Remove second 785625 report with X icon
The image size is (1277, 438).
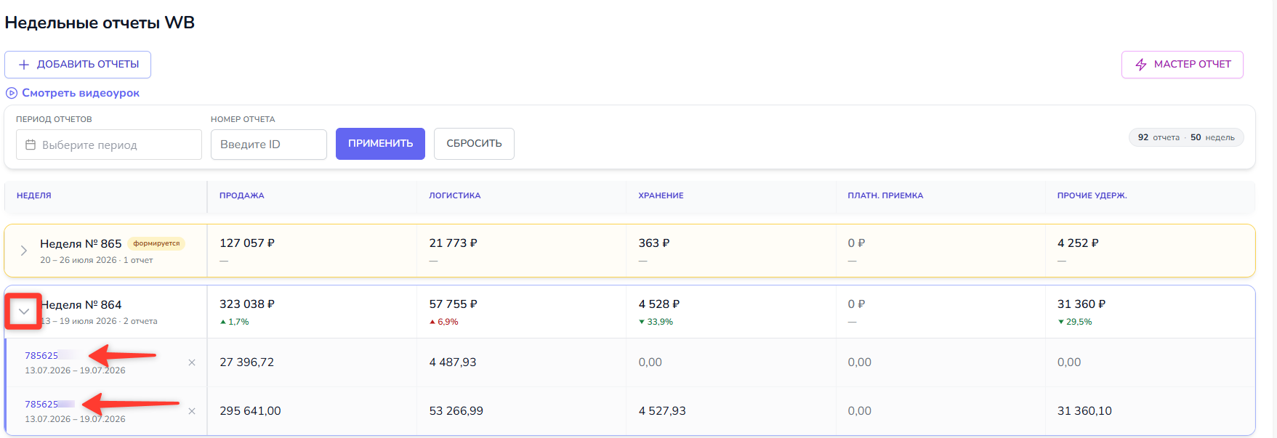[x=192, y=411]
